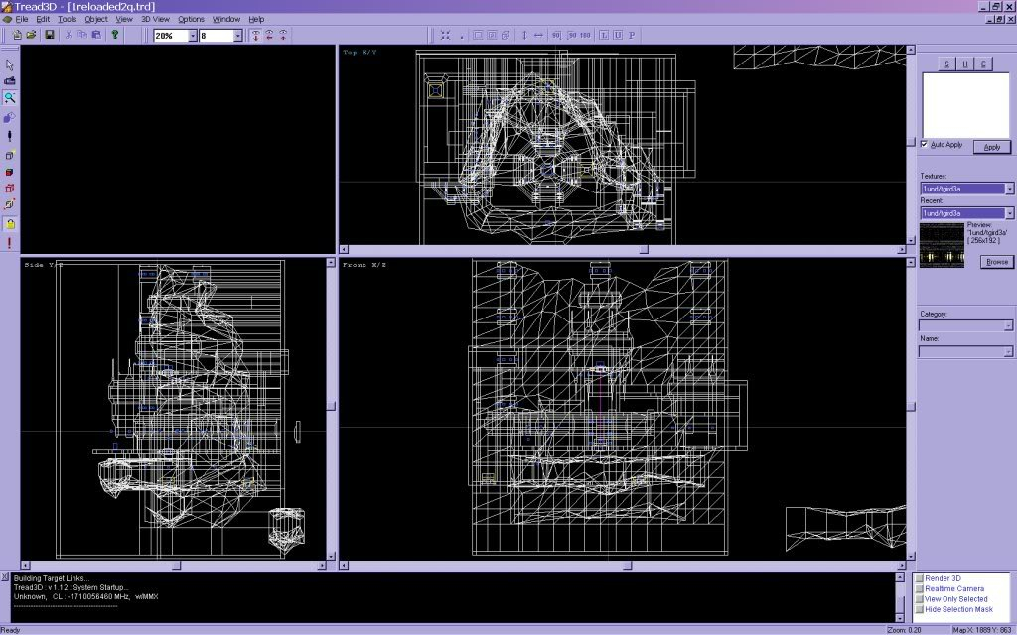Open the 3D View menu

[x=155, y=19]
